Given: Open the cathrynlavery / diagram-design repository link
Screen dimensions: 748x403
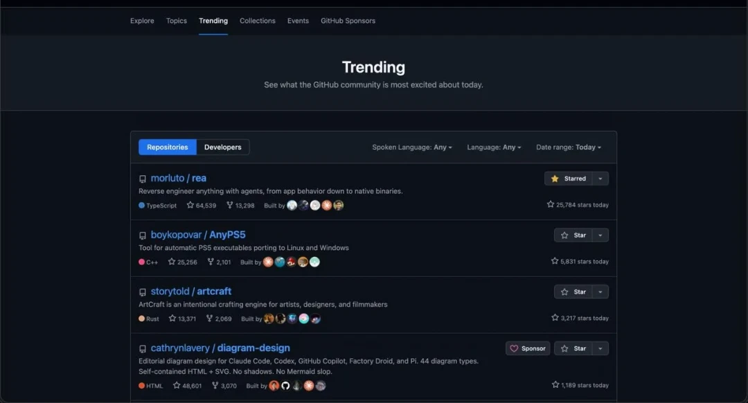Looking at the screenshot, I should tap(220, 348).
